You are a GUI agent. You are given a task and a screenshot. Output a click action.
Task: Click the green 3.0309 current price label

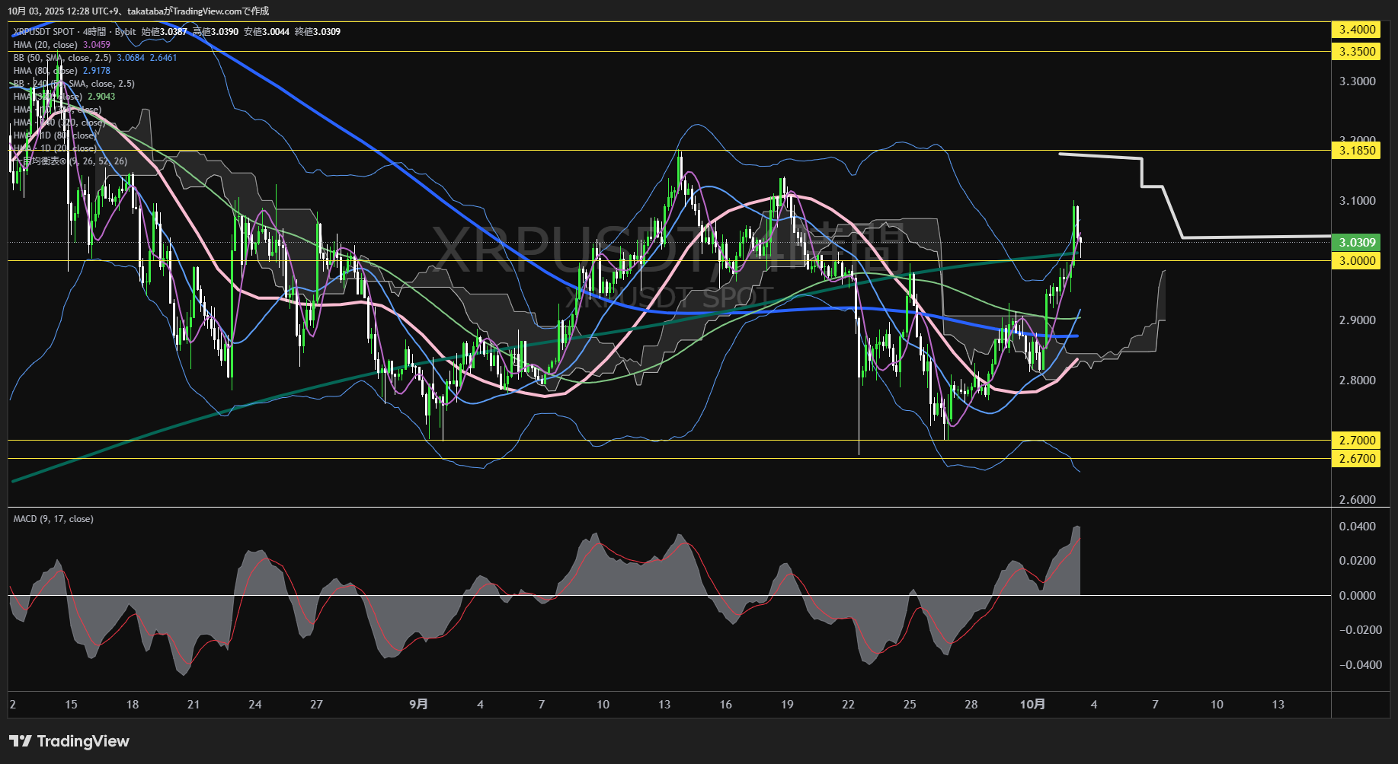(x=1357, y=243)
